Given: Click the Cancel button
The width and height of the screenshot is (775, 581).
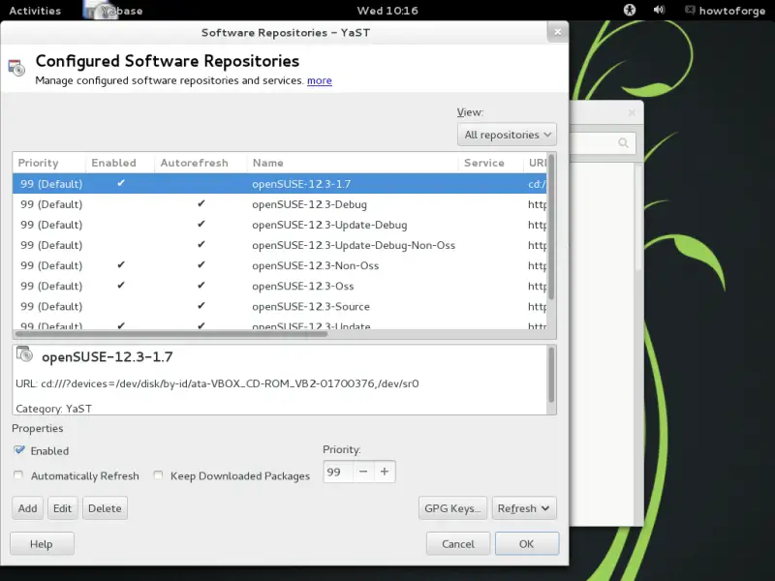Looking at the screenshot, I should (458, 544).
